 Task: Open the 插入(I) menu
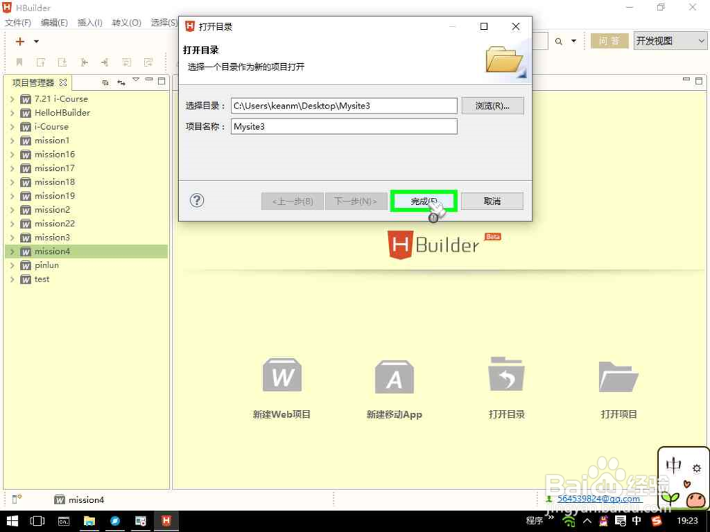point(89,23)
